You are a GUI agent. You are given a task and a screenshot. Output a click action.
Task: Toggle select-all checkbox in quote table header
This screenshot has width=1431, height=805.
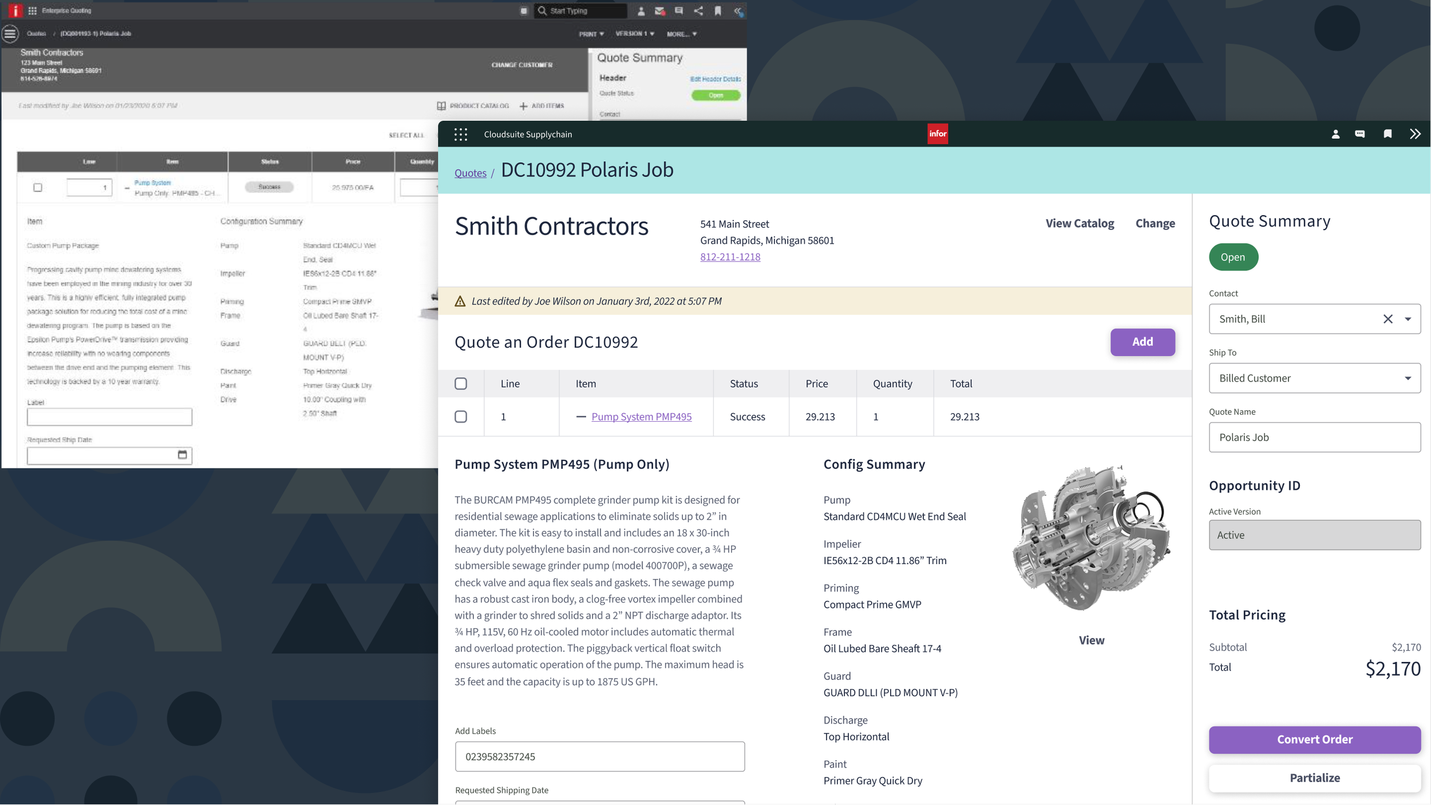click(461, 383)
